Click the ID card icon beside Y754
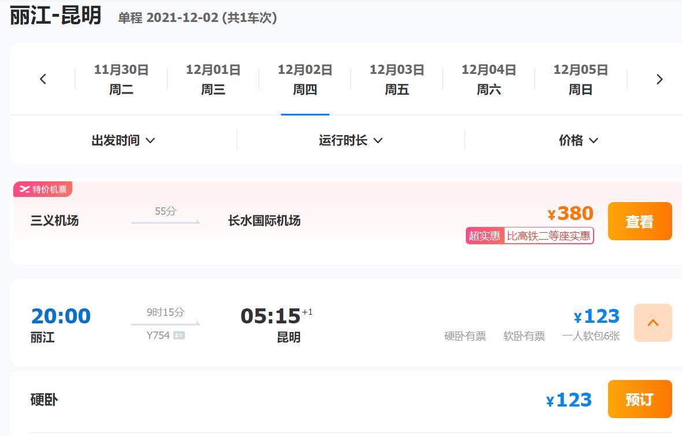The image size is (682, 436). coord(179,335)
